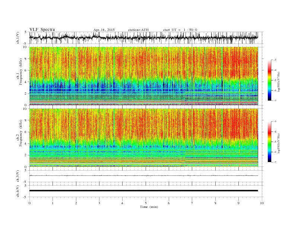
Task: Click the "station=ATH" header label
Action: [x=138, y=30]
